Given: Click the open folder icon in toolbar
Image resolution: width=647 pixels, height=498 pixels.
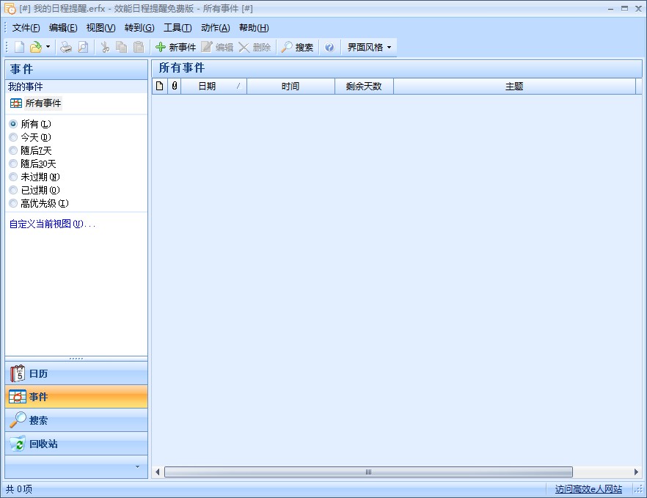Looking at the screenshot, I should [36, 48].
